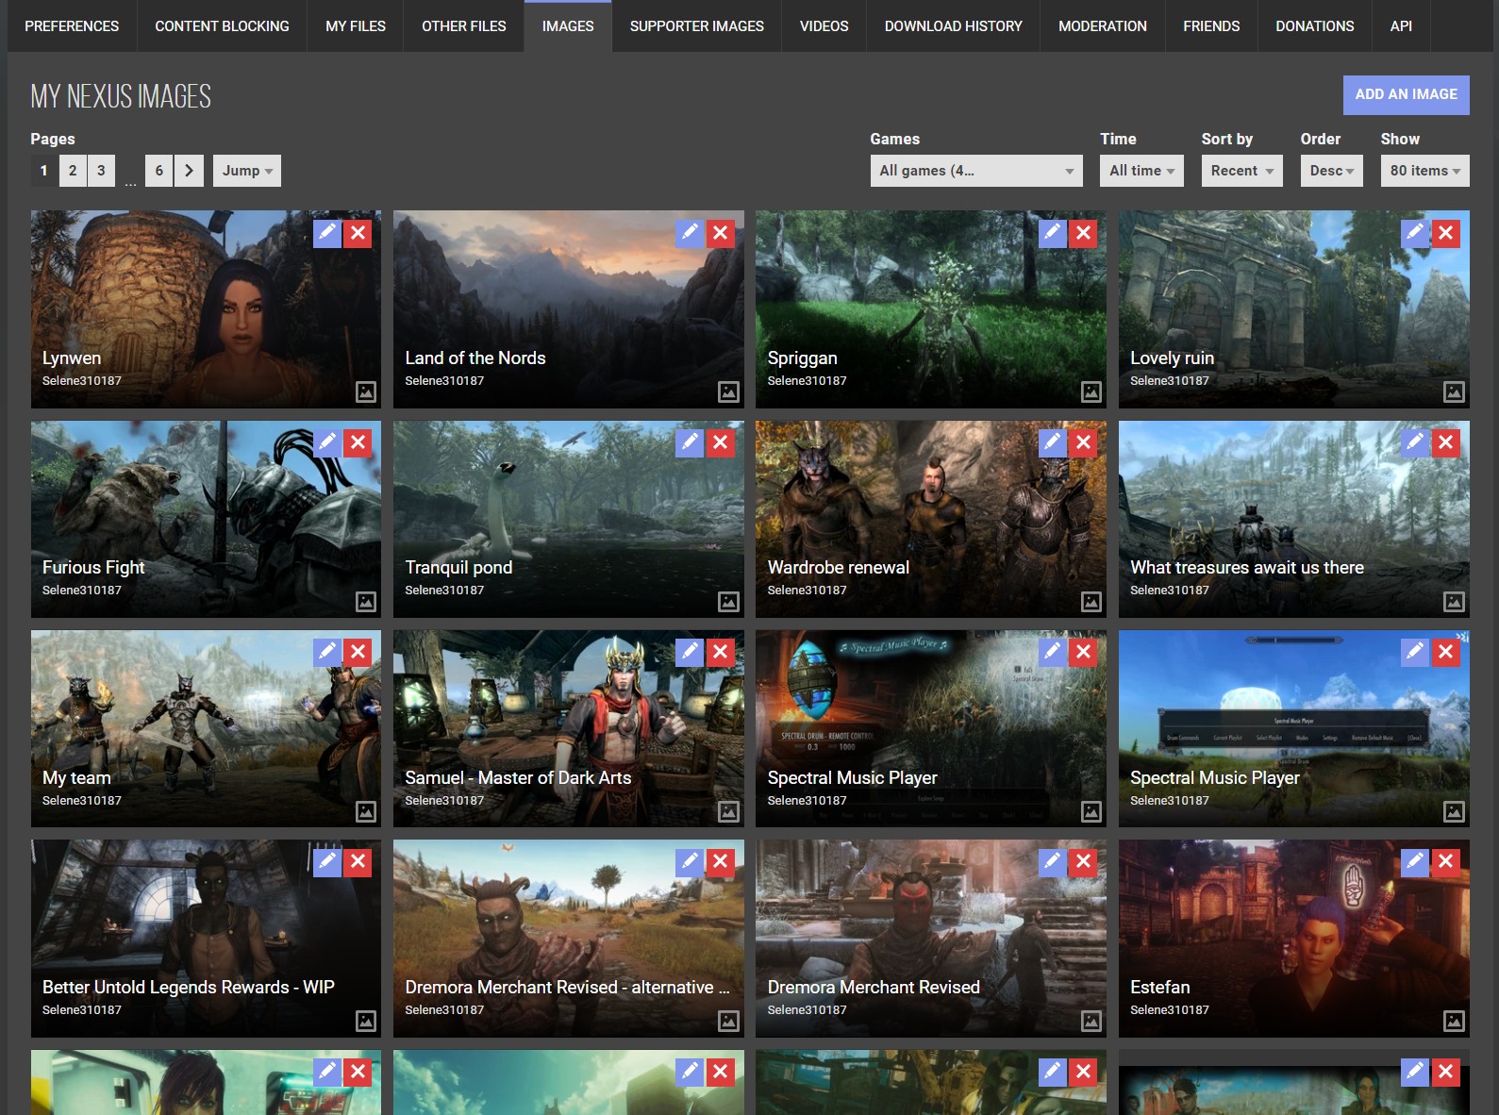This screenshot has height=1115, width=1499.
Task: Go to page 2 of images
Action: click(x=73, y=171)
